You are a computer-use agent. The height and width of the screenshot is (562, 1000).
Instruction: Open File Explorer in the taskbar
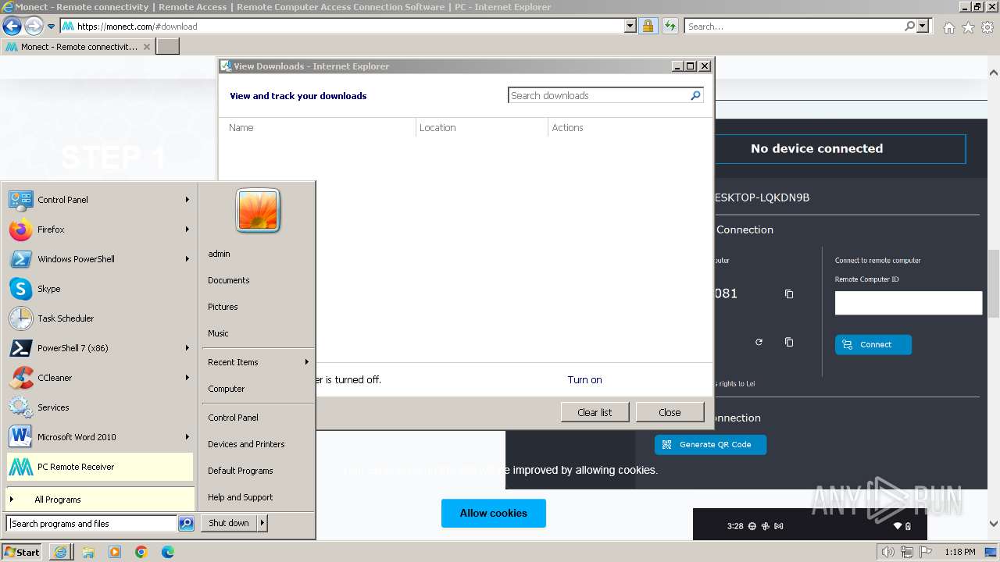point(88,552)
